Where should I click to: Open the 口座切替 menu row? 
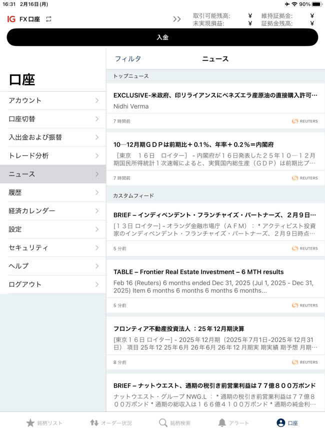pos(53,119)
